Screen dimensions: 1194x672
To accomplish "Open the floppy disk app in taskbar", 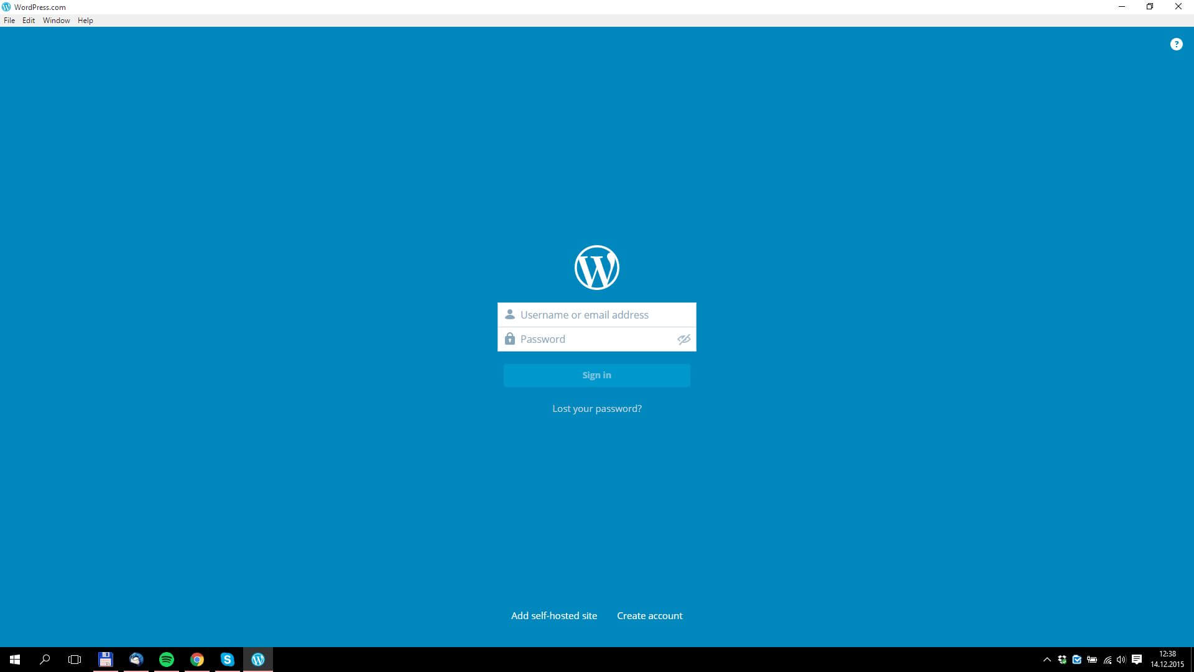I will [106, 660].
